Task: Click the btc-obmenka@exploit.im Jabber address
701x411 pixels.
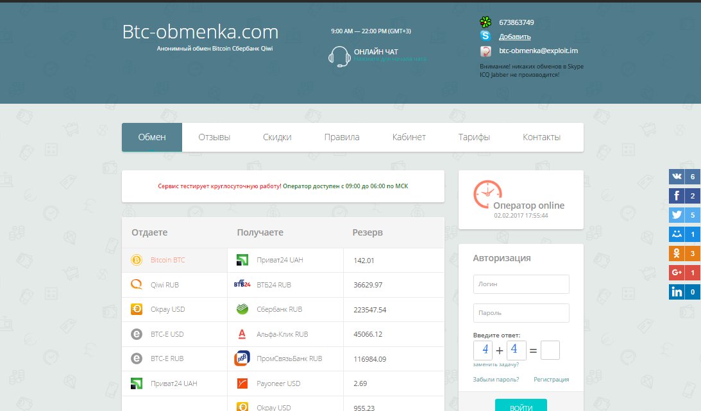Action: (x=538, y=51)
